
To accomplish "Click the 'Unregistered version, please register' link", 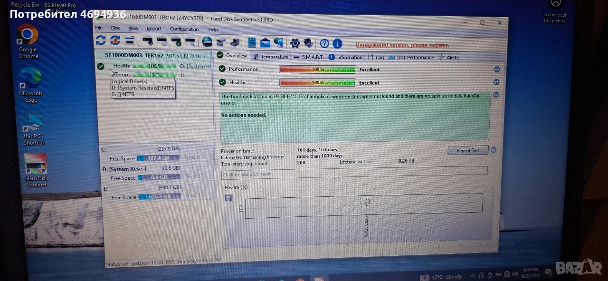I will click(x=402, y=45).
